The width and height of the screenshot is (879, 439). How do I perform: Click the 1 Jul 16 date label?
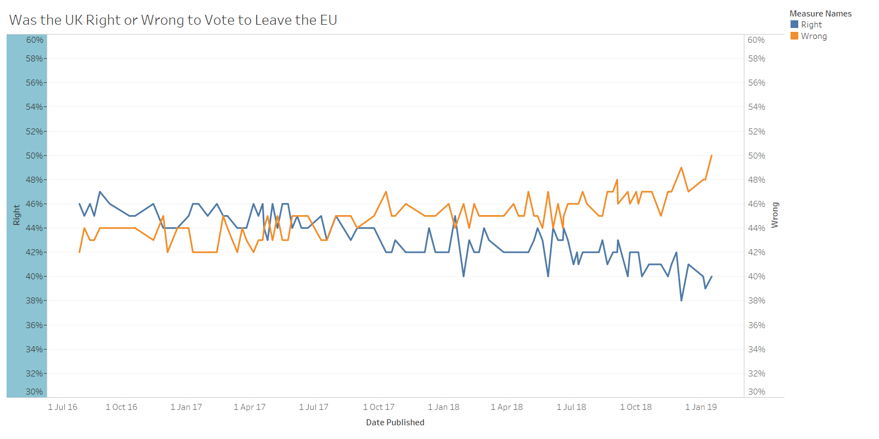point(63,407)
